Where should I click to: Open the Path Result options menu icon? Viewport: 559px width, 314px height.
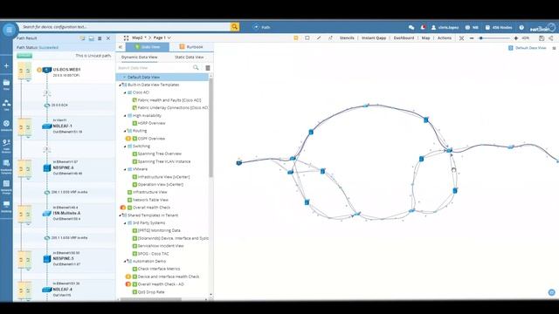click(100, 38)
